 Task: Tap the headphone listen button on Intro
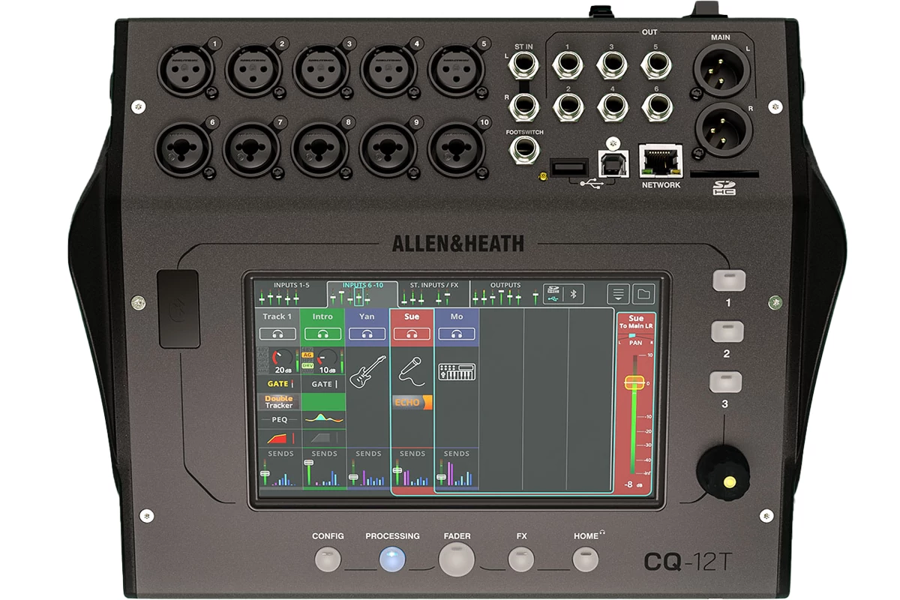[x=322, y=334]
